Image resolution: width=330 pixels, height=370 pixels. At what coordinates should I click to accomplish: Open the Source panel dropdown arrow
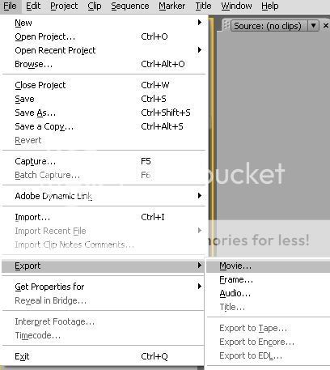coord(313,26)
